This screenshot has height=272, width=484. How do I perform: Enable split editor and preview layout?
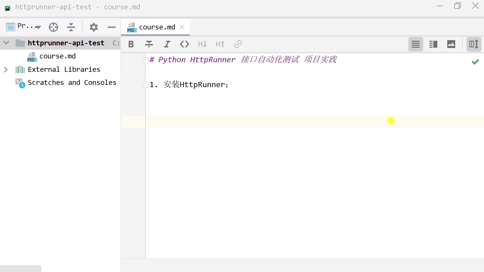[433, 44]
